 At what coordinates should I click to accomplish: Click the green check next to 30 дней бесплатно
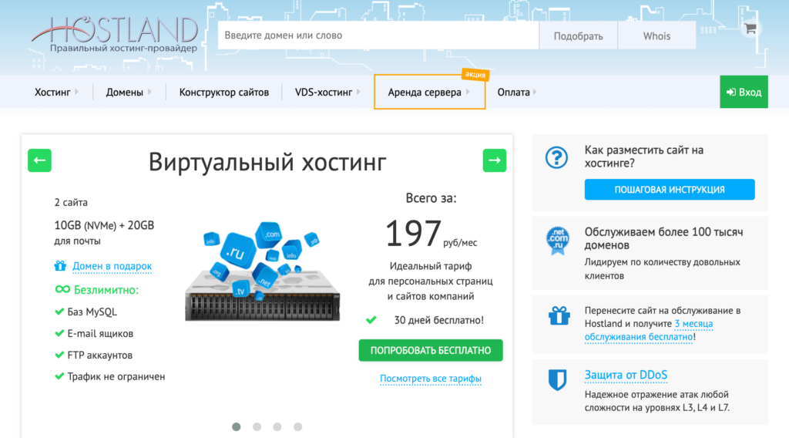[371, 320]
